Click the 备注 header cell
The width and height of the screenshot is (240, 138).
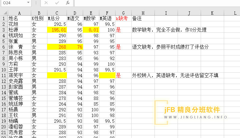[x=143, y=19]
